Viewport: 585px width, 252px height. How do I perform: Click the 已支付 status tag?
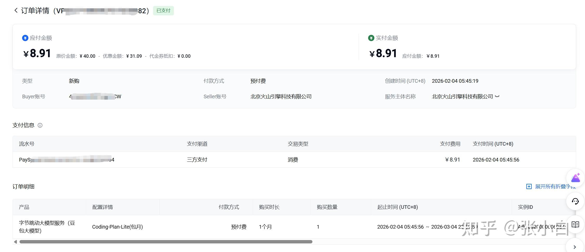pos(163,11)
